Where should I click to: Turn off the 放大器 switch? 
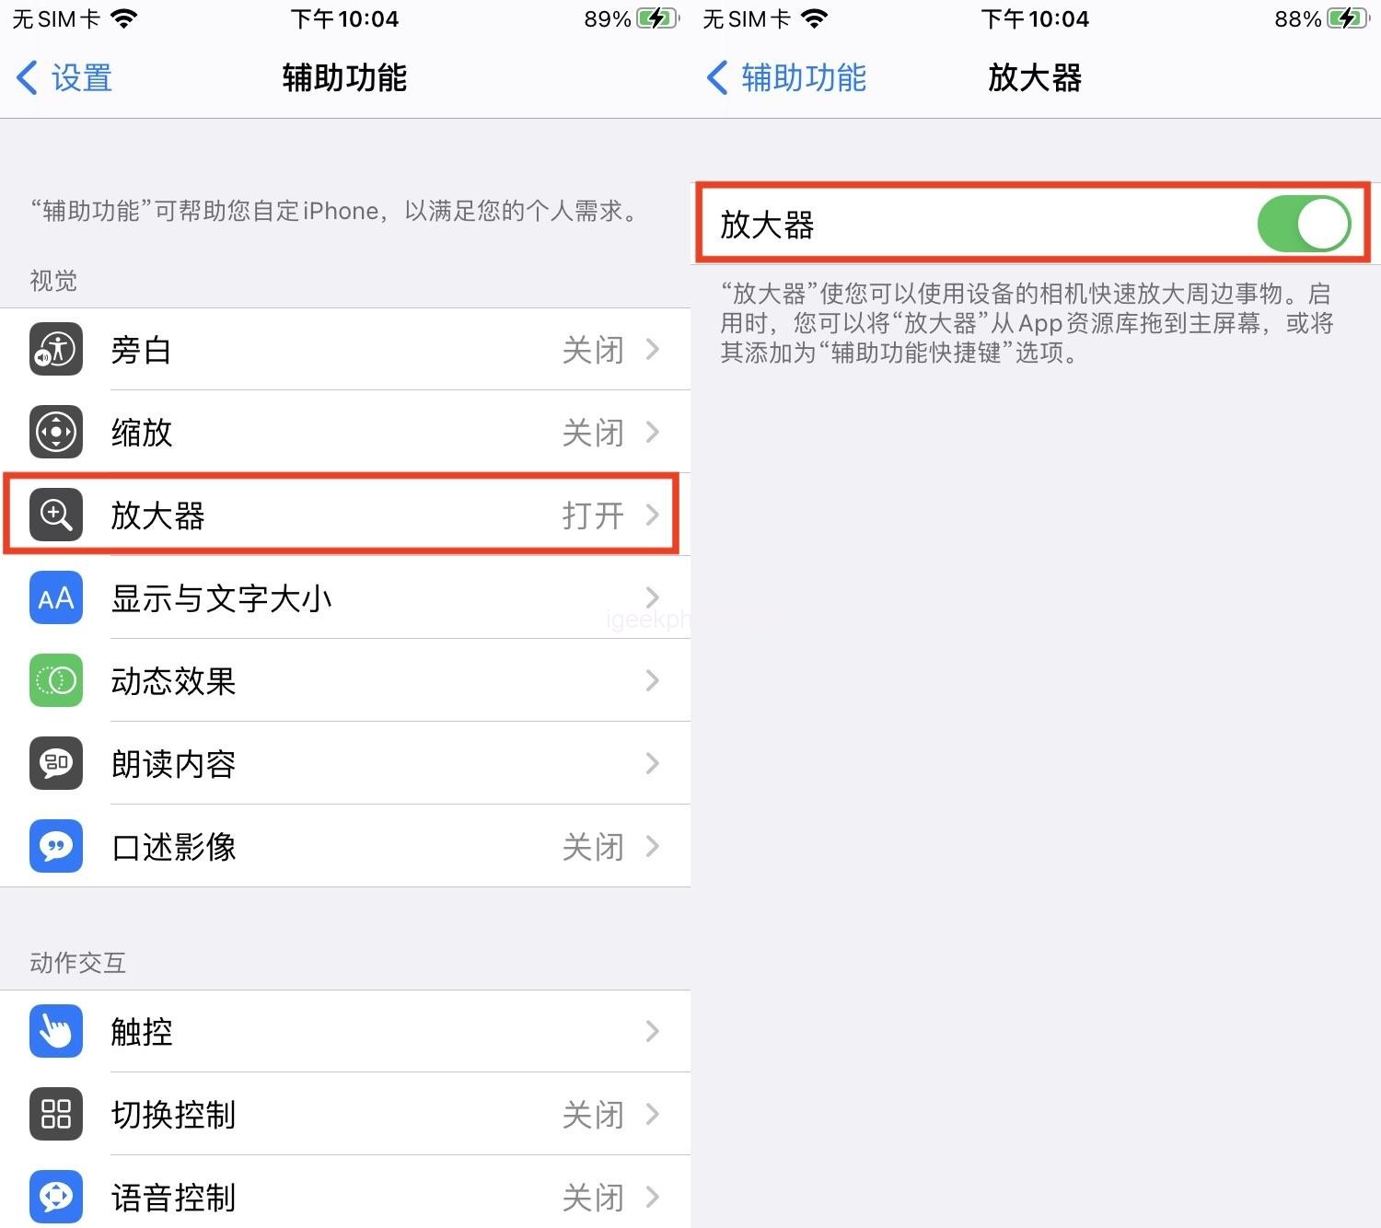[x=1304, y=224]
